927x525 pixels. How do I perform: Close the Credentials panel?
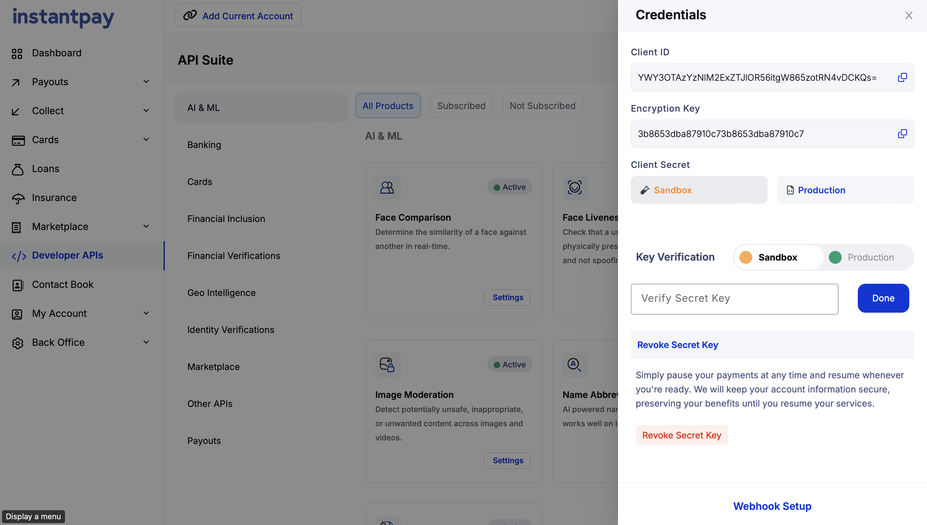click(908, 15)
